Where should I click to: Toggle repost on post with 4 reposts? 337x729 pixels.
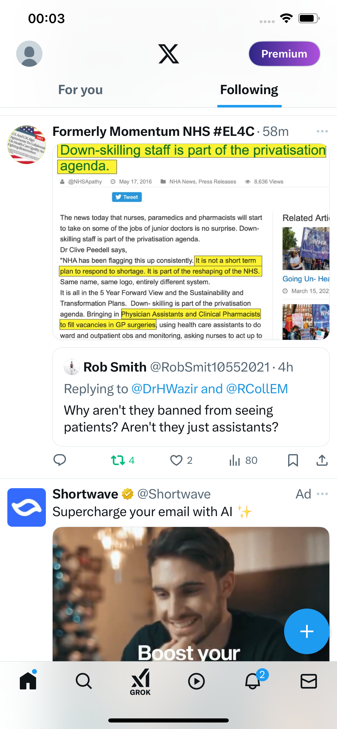(x=123, y=460)
